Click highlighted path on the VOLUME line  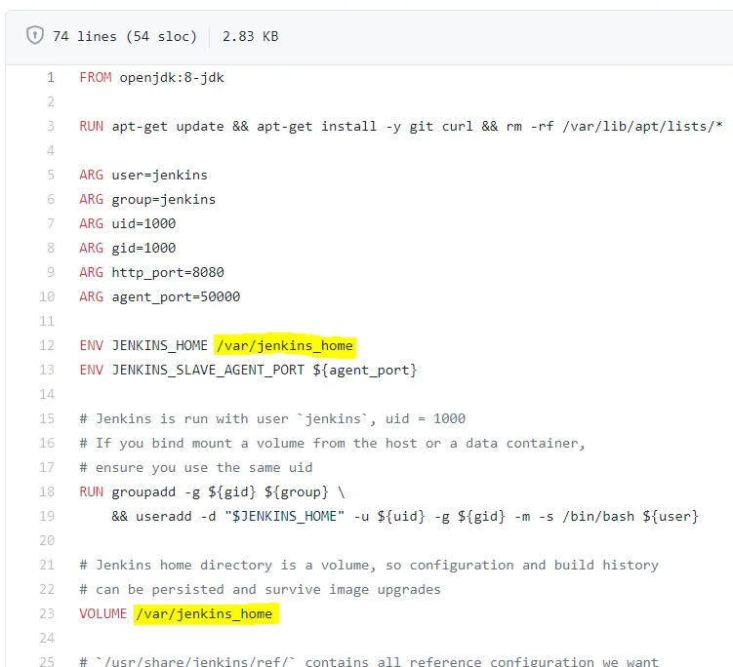206,613
